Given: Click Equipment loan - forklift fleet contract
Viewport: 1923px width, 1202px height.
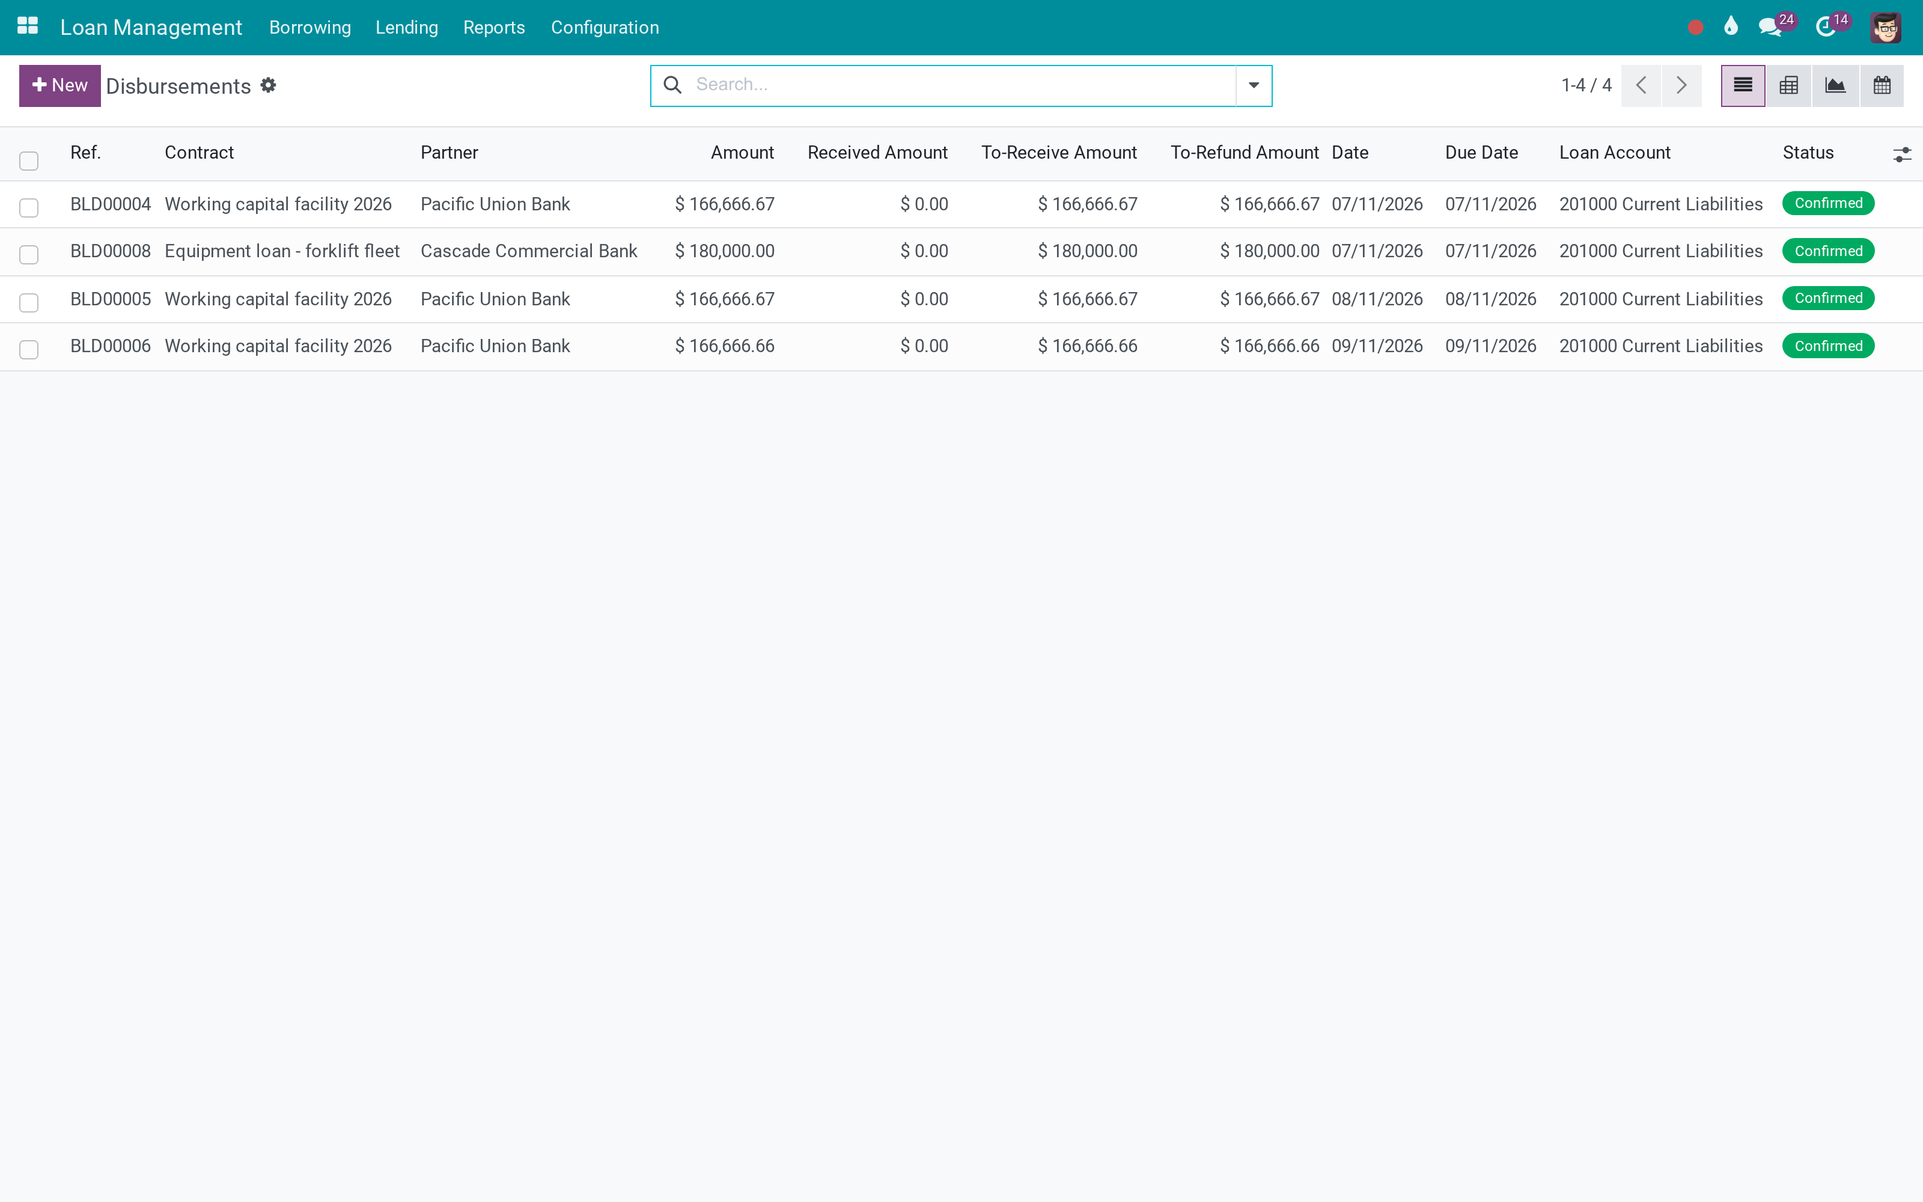Looking at the screenshot, I should click(x=282, y=251).
